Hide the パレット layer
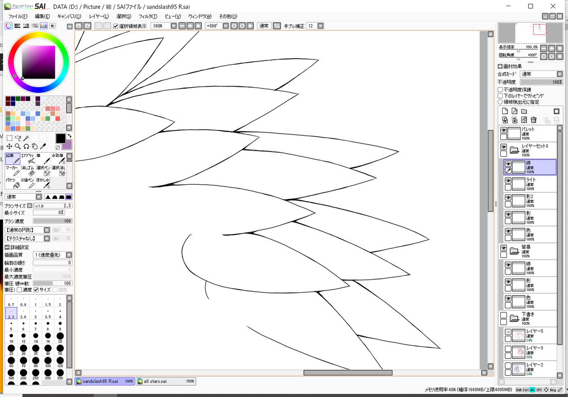Viewport: 568px width, 397px height. pyautogui.click(x=504, y=130)
